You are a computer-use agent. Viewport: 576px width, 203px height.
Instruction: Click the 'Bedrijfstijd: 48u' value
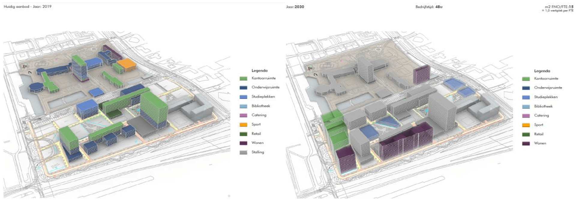pyautogui.click(x=429, y=7)
